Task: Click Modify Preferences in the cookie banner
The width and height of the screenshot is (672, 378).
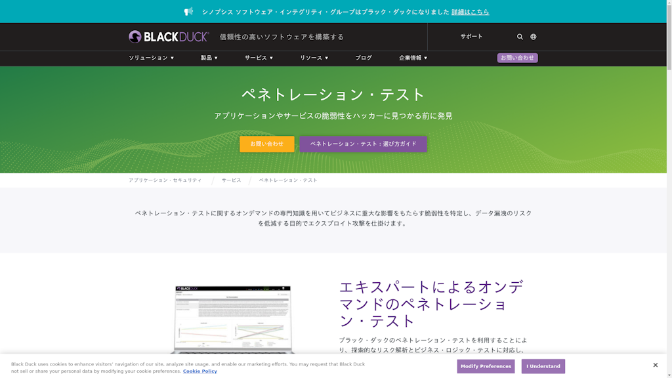Action: pyautogui.click(x=486, y=366)
